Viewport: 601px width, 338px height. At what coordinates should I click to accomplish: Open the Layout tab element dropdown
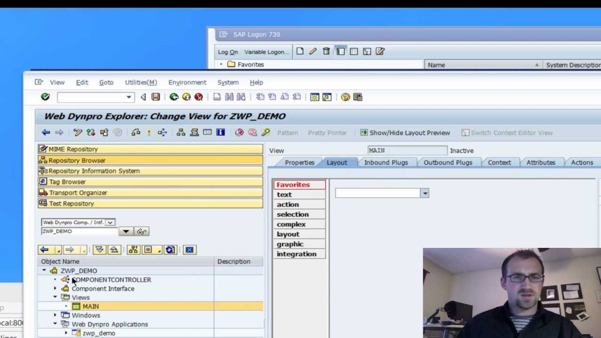(424, 193)
